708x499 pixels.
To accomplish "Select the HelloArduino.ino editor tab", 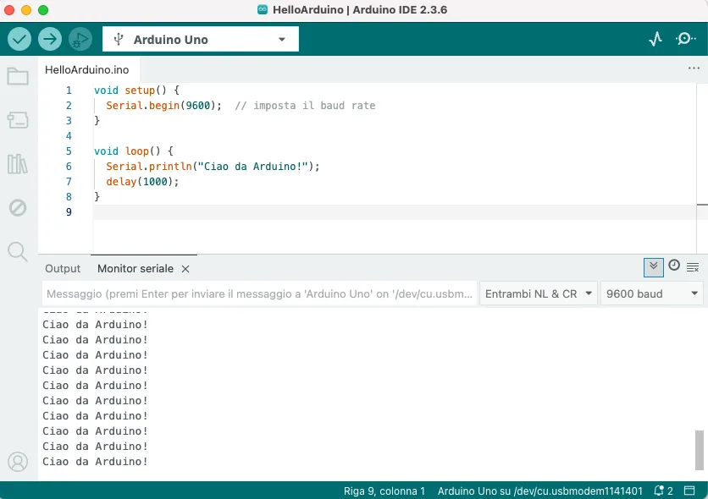I will [86, 70].
